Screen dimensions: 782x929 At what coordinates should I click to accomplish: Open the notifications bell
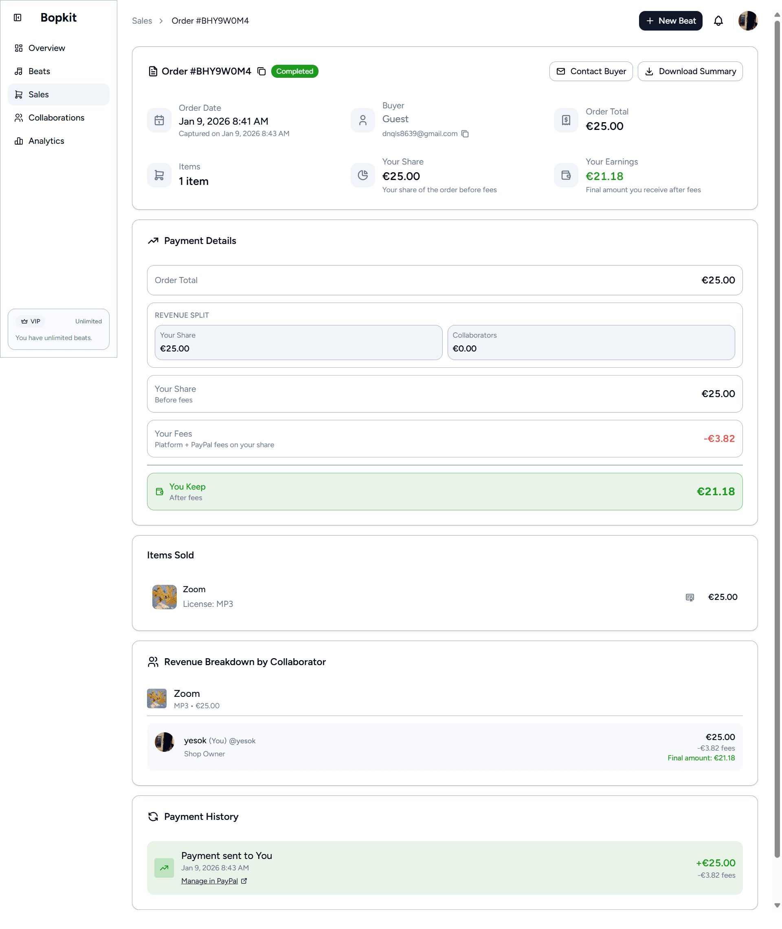coord(719,20)
